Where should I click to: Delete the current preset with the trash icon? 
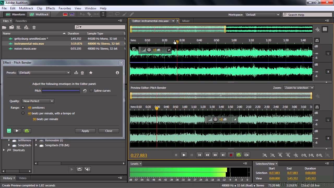tap(82, 73)
